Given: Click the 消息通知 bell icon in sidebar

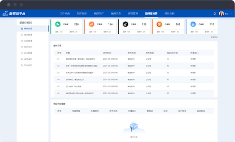Looking at the screenshot, I should pos(22,59).
